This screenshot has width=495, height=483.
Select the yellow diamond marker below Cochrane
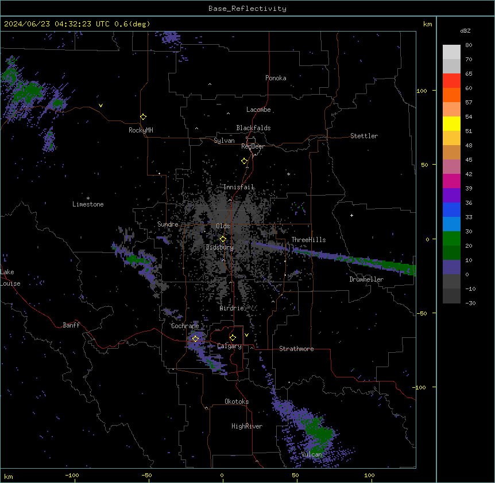point(196,339)
